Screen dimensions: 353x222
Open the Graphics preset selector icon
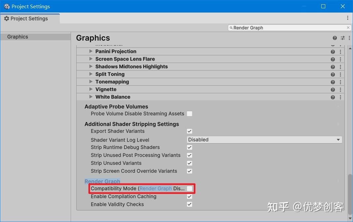pos(342,38)
